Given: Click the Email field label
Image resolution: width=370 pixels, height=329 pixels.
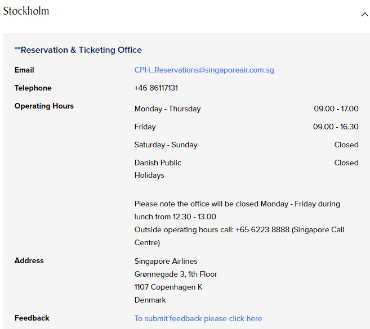Looking at the screenshot, I should [x=24, y=70].
